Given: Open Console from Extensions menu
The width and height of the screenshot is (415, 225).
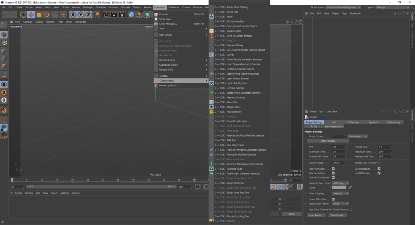Looking at the screenshot, I should [181, 14].
